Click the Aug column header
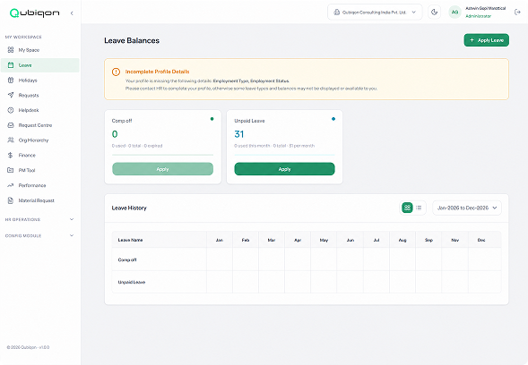 (402, 240)
